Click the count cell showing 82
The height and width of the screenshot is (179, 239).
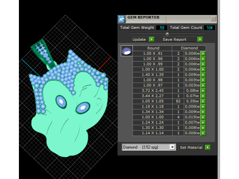tap(178, 101)
